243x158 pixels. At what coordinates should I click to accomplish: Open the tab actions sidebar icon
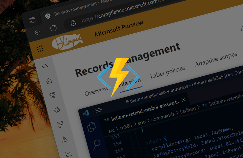point(33,20)
